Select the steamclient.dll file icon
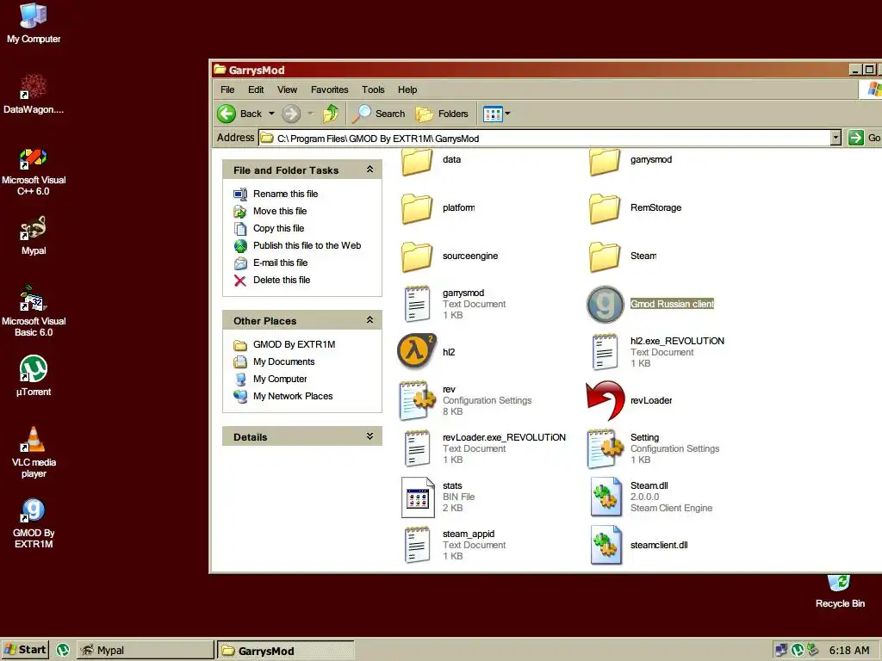The image size is (882, 661). pyautogui.click(x=606, y=545)
